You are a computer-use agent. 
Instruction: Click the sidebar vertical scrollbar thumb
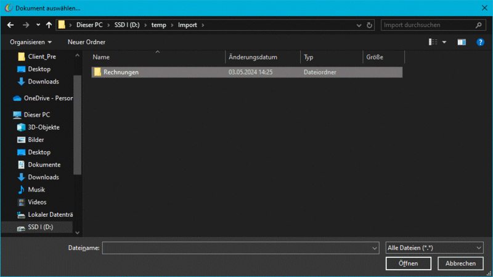click(78, 125)
